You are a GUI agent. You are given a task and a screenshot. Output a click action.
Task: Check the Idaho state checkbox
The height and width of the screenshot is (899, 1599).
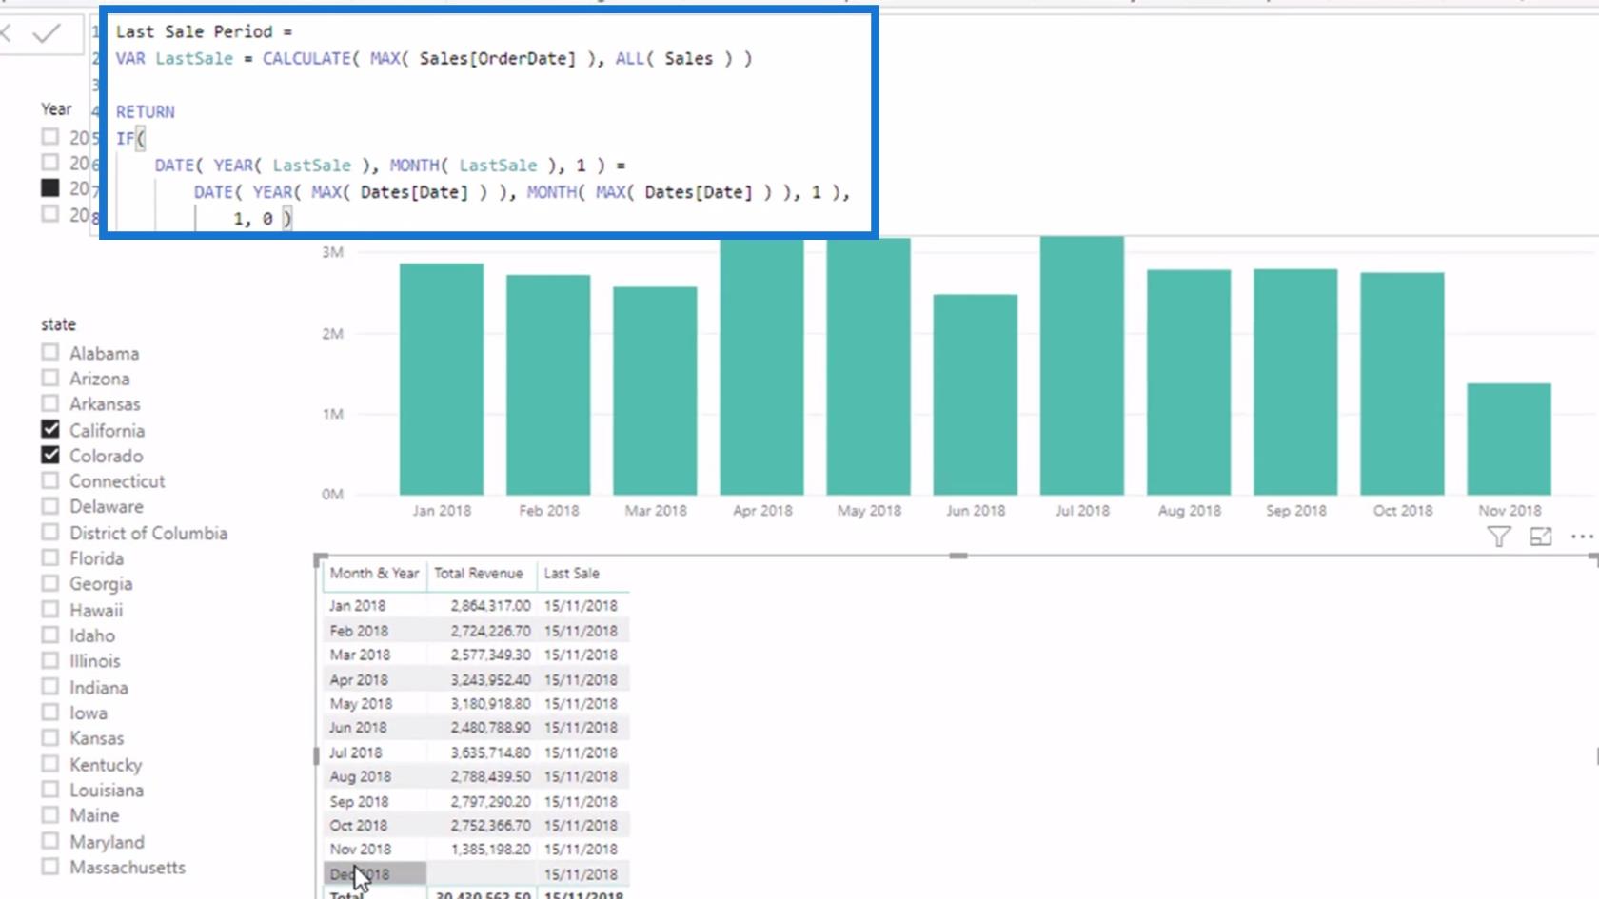tap(50, 635)
